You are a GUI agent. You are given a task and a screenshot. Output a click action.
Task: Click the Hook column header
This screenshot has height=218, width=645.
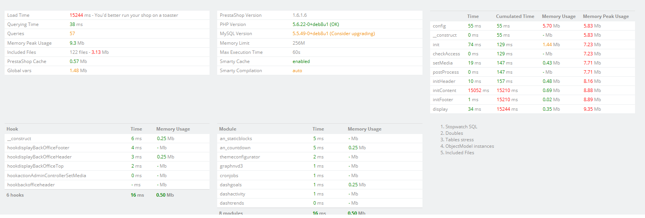click(x=12, y=129)
